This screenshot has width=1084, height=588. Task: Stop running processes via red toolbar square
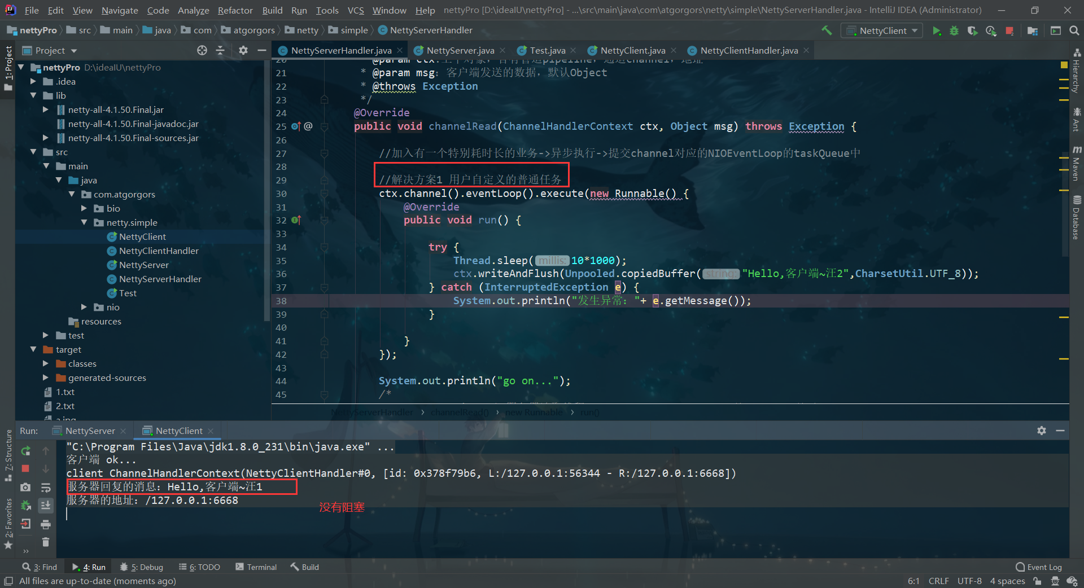tap(1009, 30)
